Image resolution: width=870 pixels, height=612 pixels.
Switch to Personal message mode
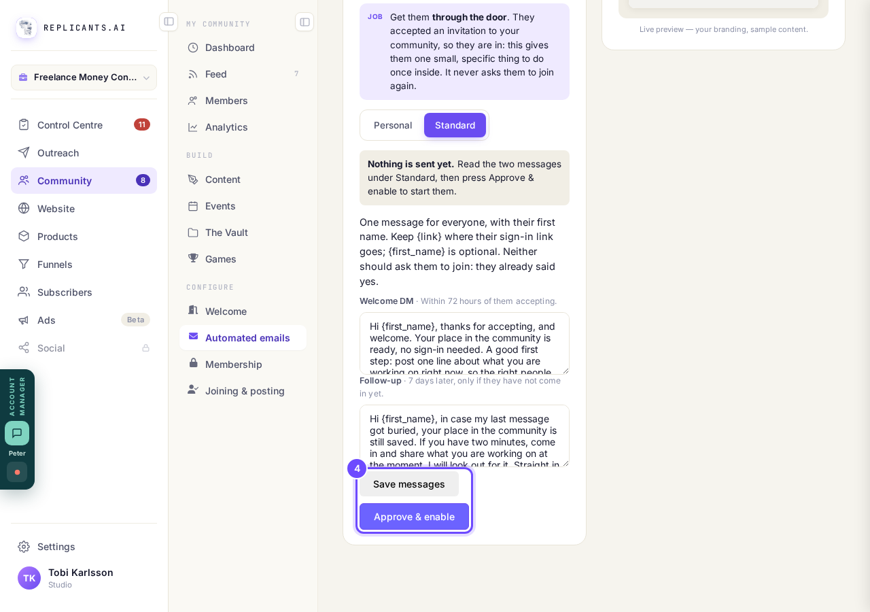tap(393, 125)
